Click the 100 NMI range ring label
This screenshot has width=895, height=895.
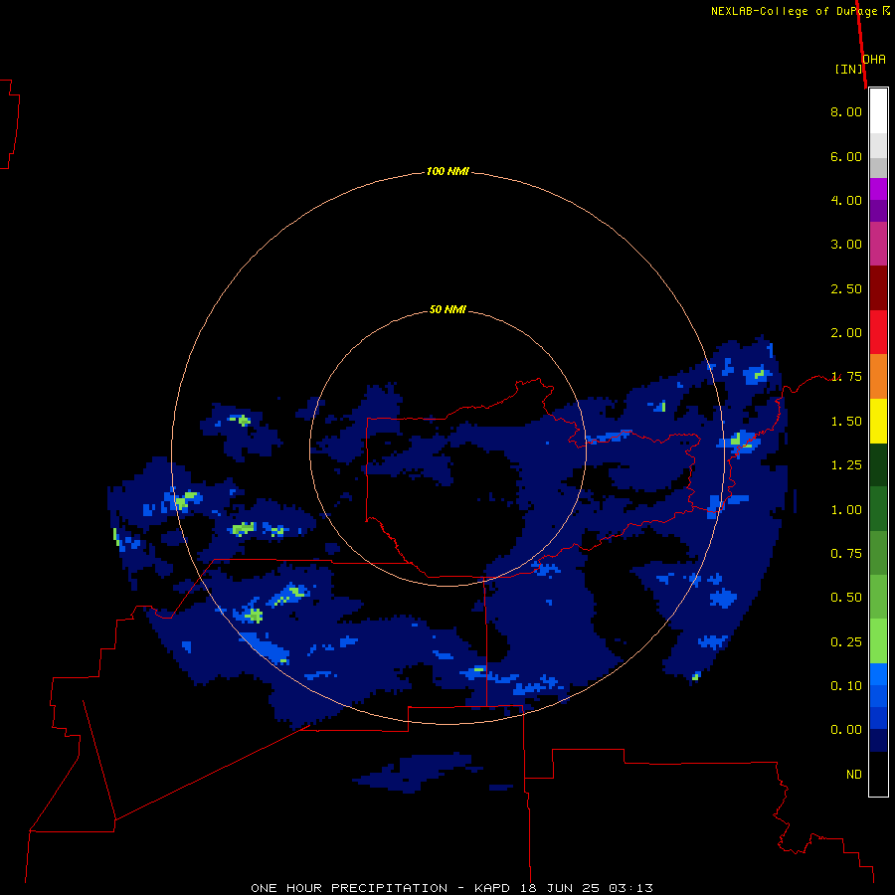447,171
